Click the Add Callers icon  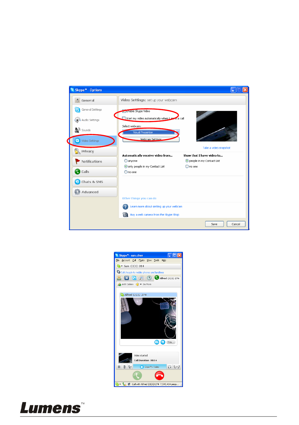pos(119,284)
